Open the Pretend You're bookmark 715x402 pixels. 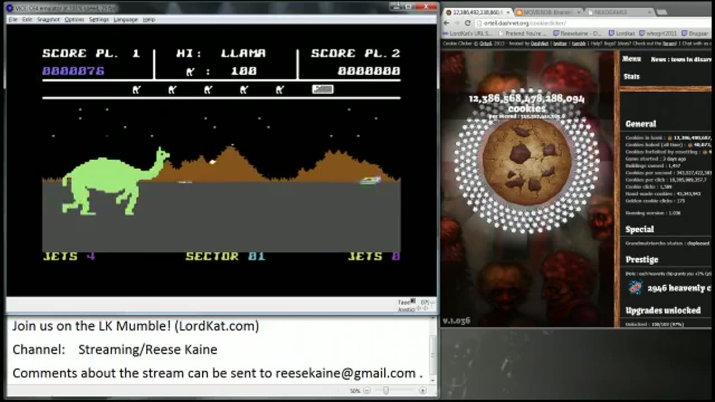point(522,33)
